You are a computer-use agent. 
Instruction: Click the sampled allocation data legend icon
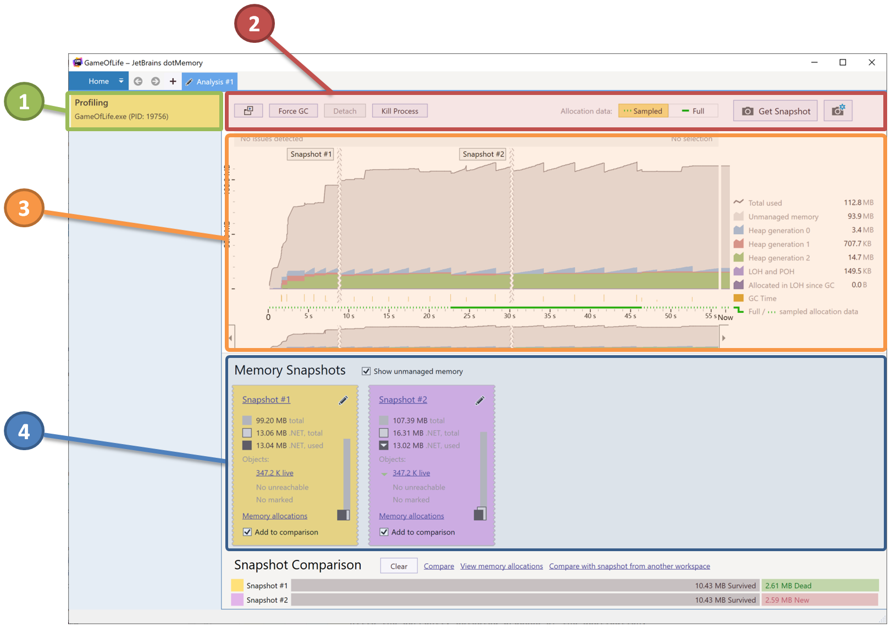772,312
